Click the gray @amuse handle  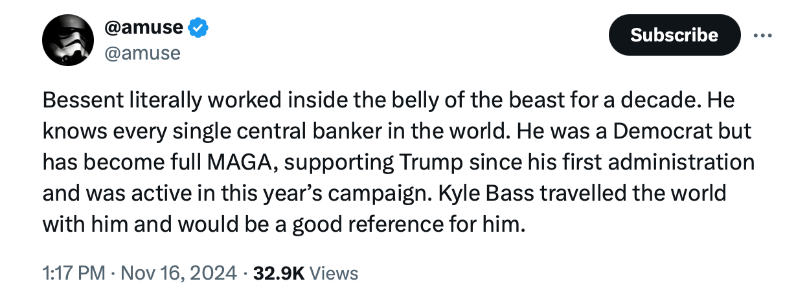click(142, 52)
